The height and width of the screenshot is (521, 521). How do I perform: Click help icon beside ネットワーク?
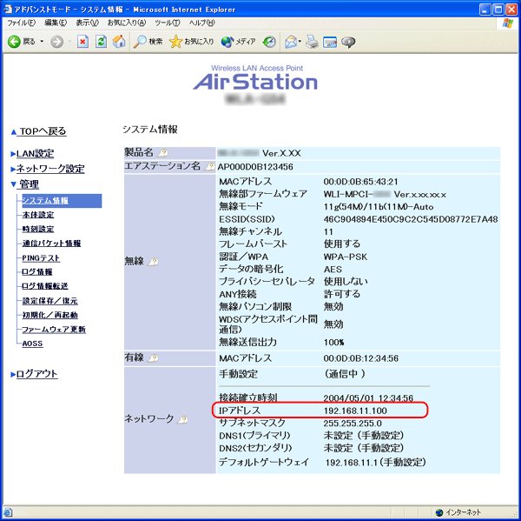[x=182, y=419]
